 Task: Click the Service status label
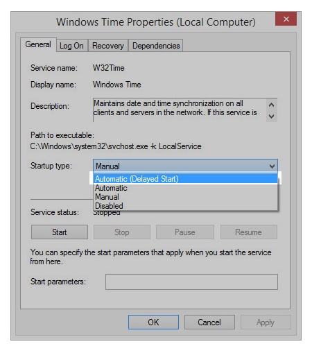point(55,212)
